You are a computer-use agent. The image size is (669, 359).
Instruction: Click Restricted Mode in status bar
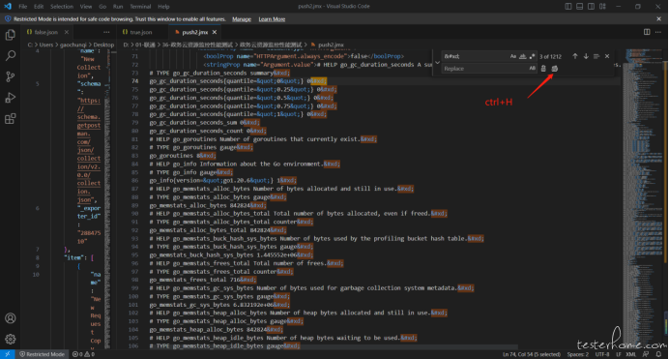42,354
